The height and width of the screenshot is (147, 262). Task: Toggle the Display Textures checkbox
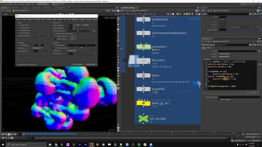point(18,25)
